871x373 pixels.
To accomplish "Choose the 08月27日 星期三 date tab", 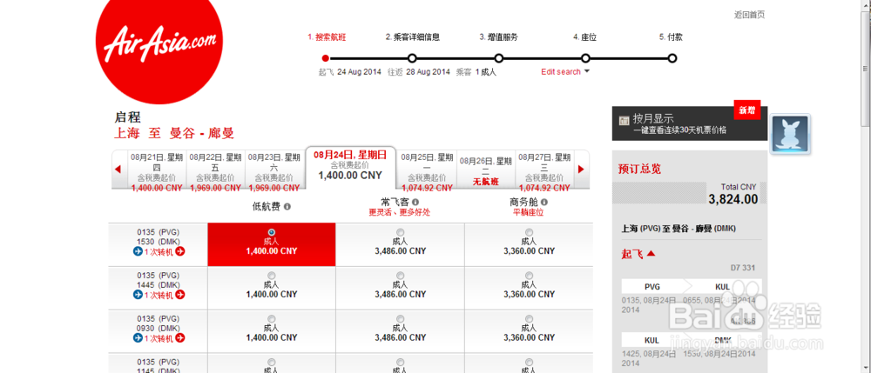I will [544, 172].
